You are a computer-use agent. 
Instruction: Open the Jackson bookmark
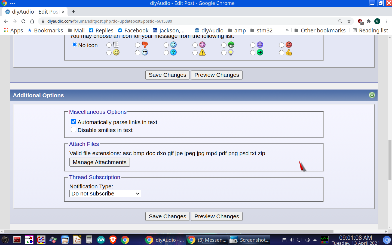(x=169, y=30)
